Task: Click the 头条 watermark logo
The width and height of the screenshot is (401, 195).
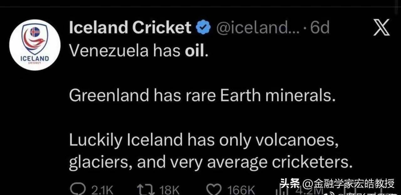Action: (x=289, y=183)
